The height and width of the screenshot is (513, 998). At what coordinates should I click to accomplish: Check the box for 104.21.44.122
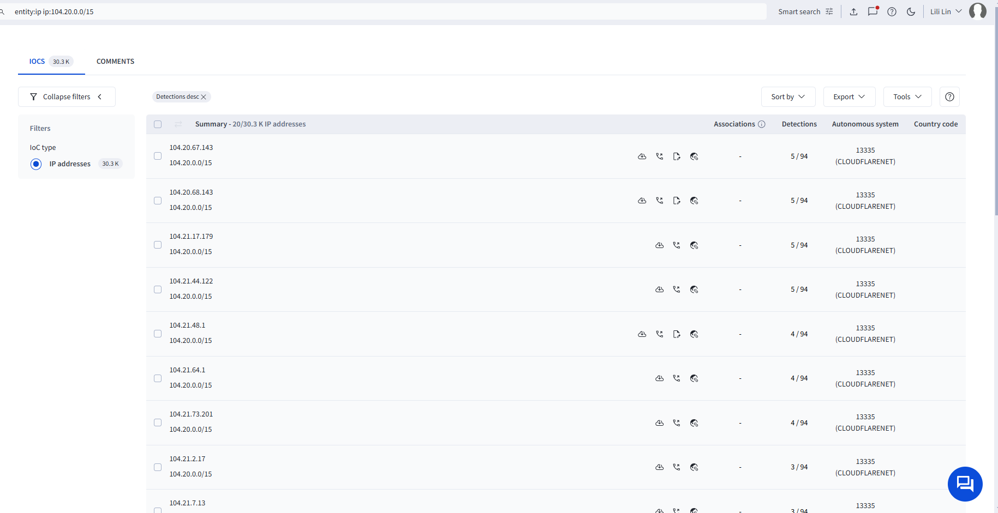[158, 289]
